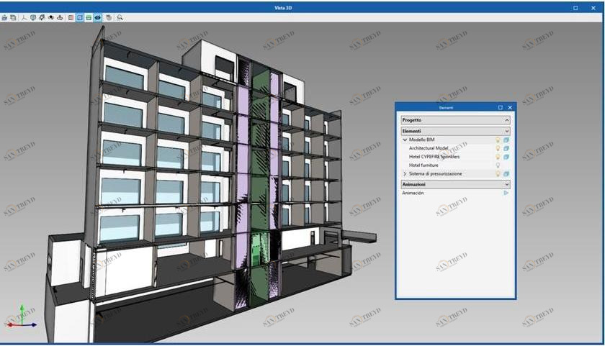Hide Sistema di pressurizzazione via light bulb
This screenshot has height=346, width=605.
coord(498,174)
